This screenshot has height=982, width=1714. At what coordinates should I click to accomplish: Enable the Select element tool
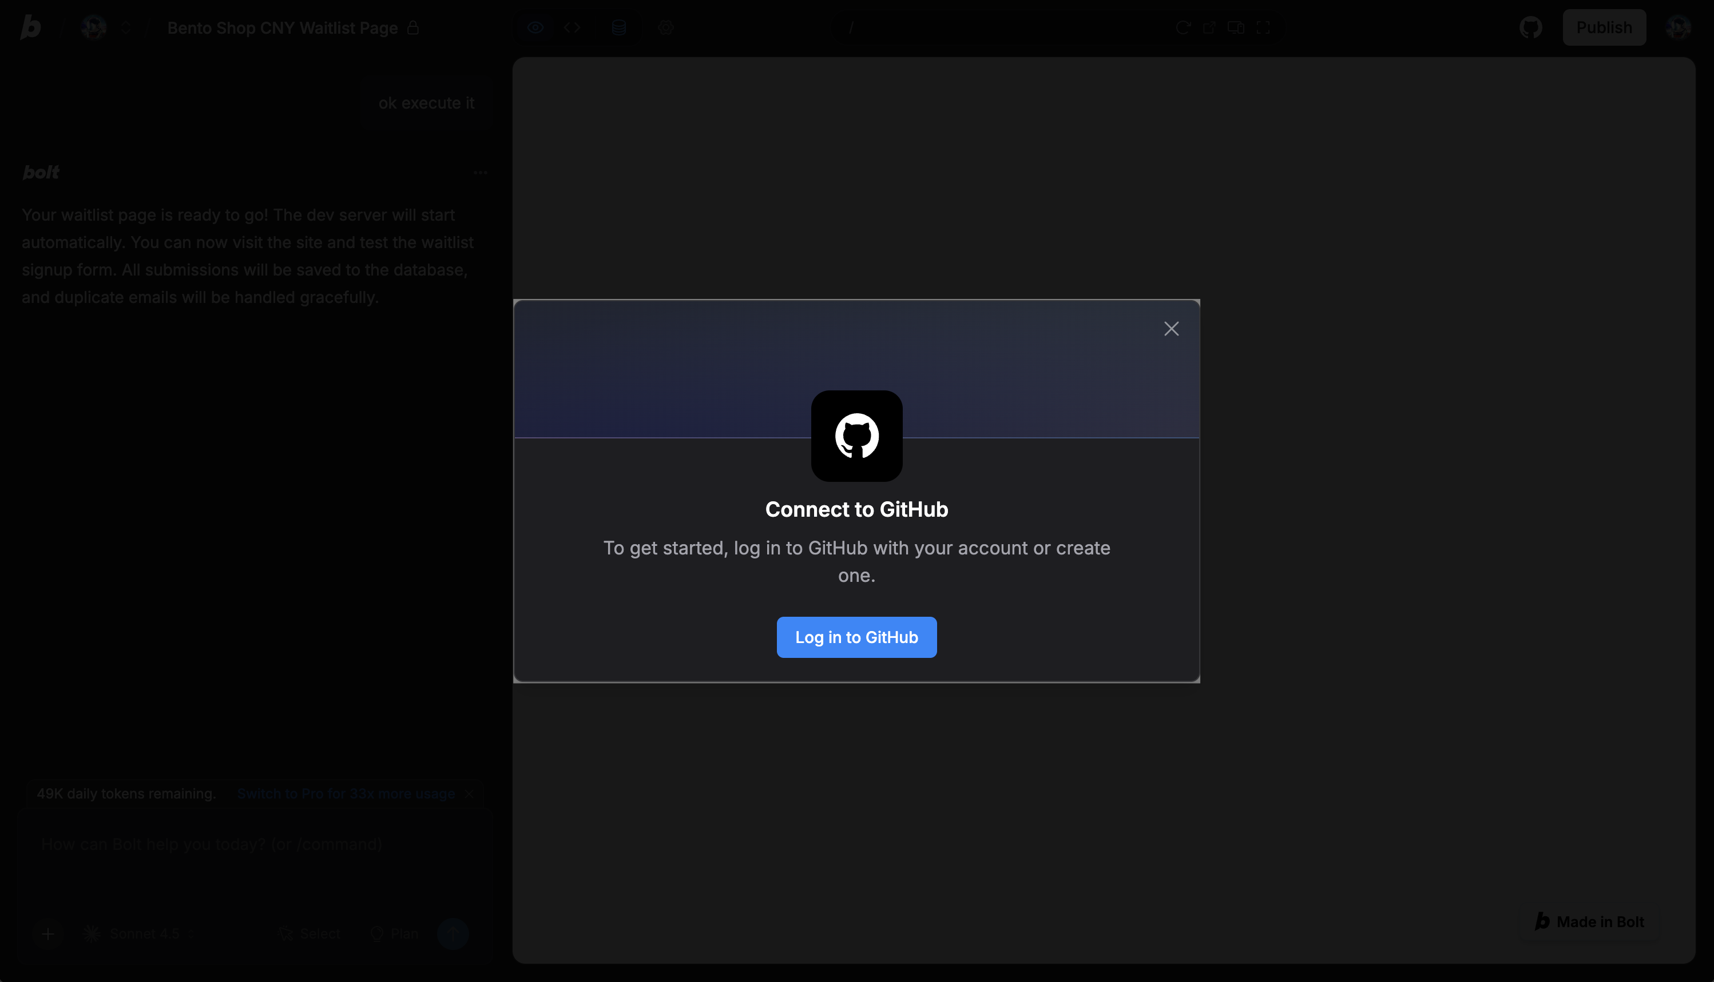(309, 933)
